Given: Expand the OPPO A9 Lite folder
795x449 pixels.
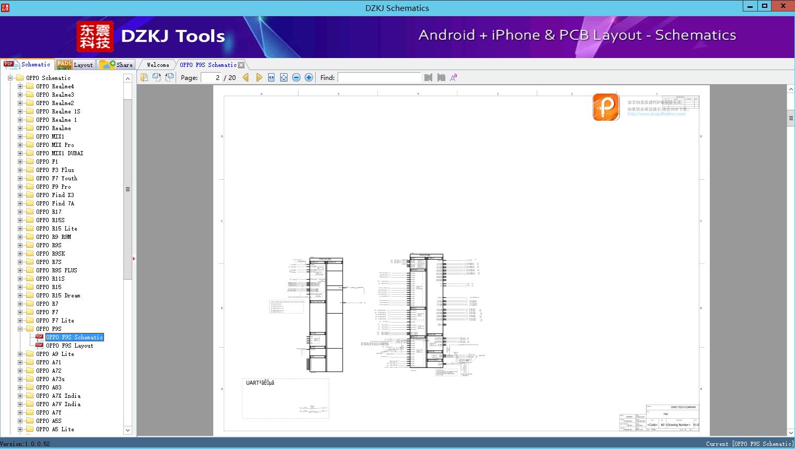Looking at the screenshot, I should coord(20,354).
